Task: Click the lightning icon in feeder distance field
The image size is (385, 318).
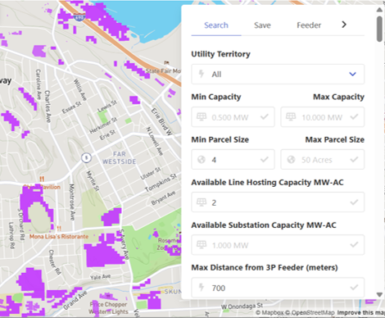Action: (202, 287)
